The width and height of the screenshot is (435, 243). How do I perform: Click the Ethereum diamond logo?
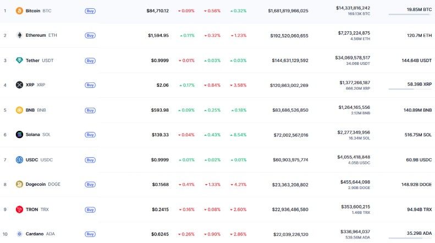pyautogui.click(x=19, y=35)
